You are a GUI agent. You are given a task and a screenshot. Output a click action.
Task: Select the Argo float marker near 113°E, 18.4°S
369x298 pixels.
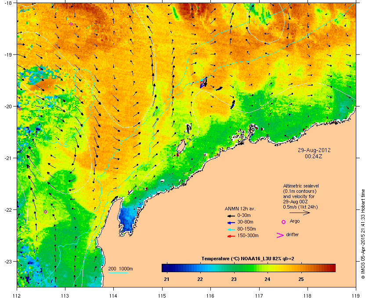point(71,24)
